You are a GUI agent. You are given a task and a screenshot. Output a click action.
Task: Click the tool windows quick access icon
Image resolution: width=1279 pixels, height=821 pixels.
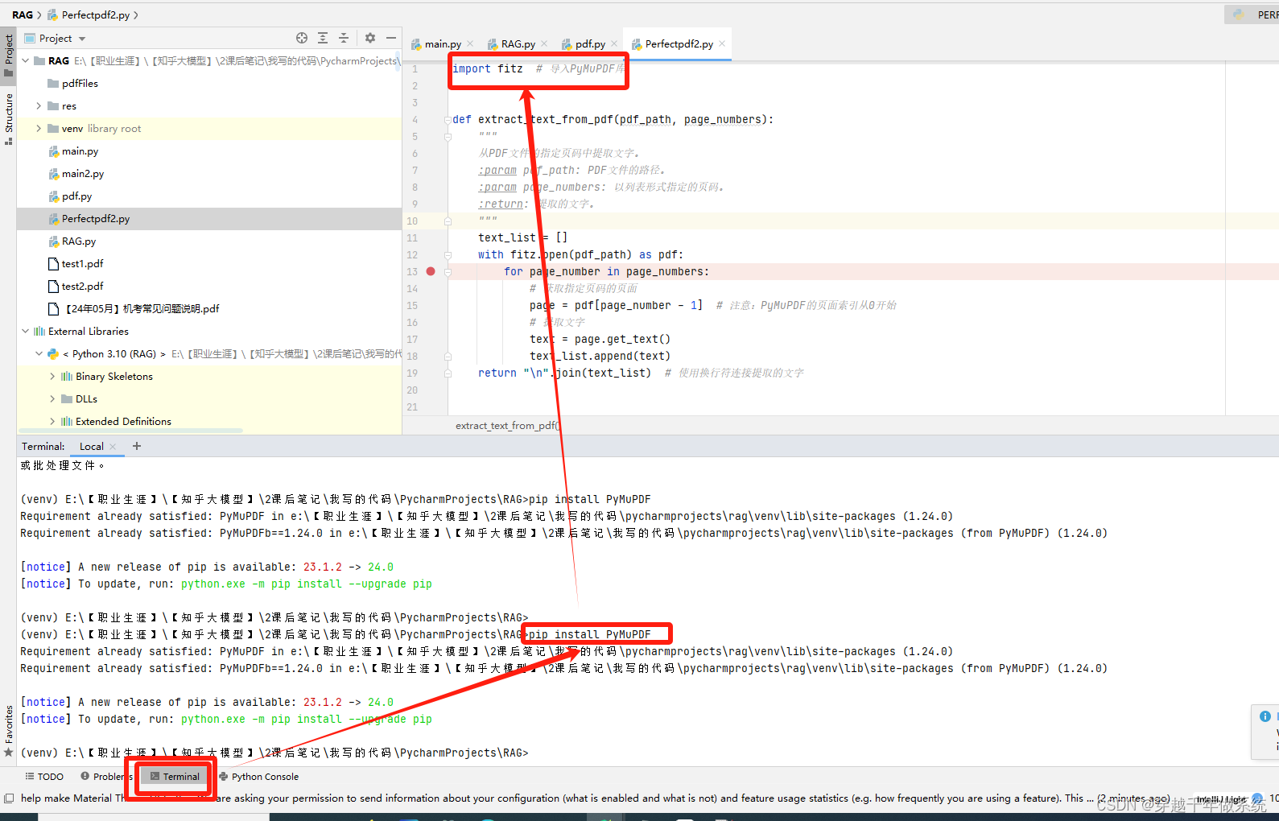coord(9,798)
